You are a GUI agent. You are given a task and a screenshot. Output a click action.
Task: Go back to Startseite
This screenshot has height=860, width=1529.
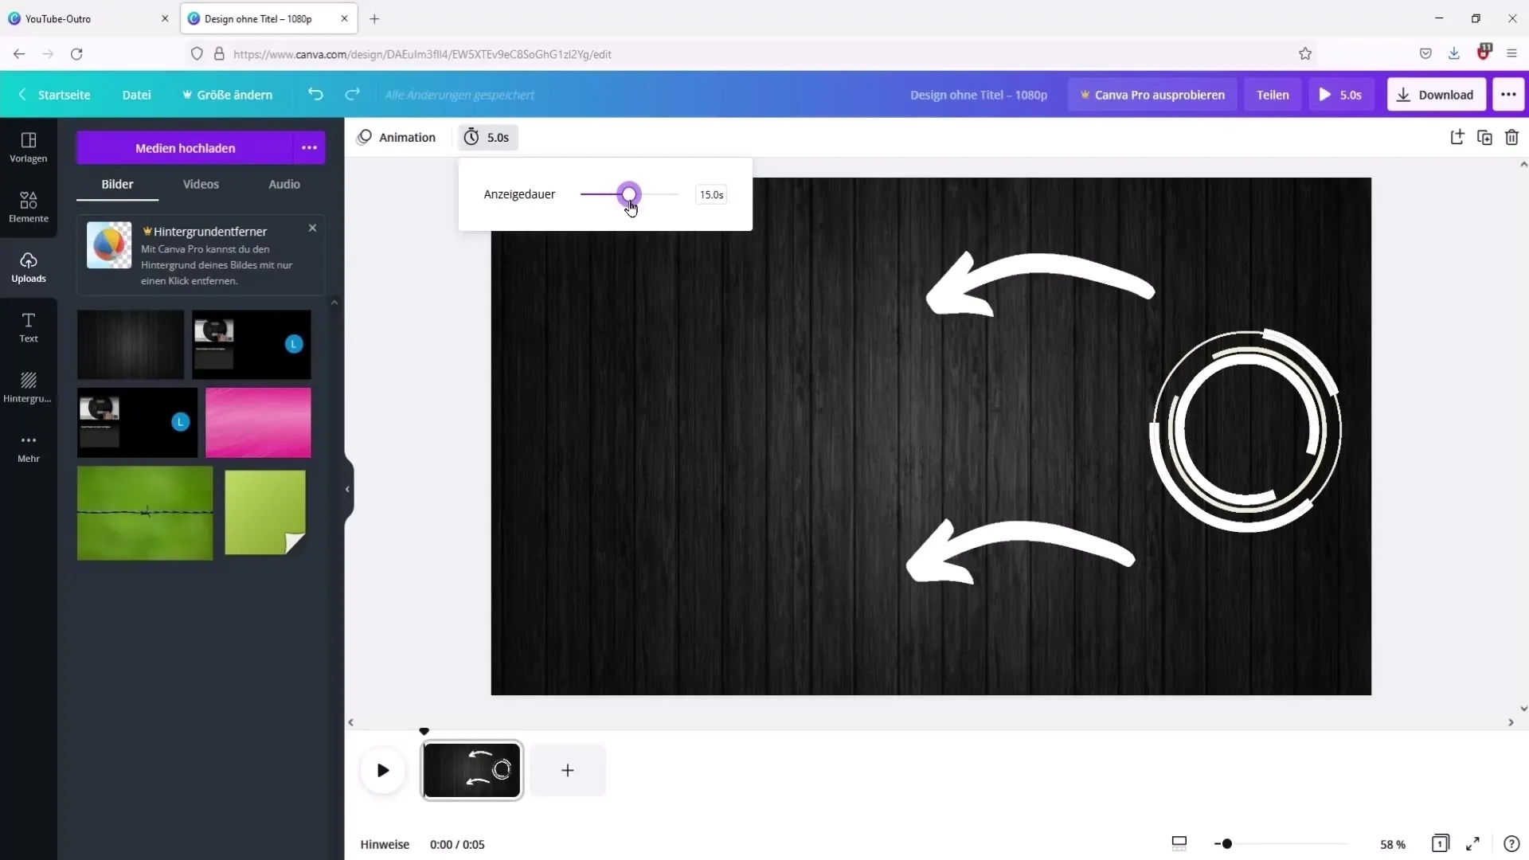tap(54, 94)
